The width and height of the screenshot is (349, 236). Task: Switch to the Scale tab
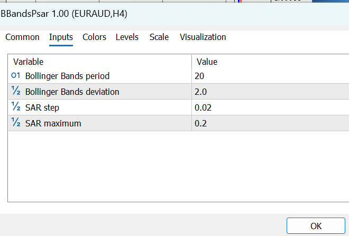click(159, 37)
